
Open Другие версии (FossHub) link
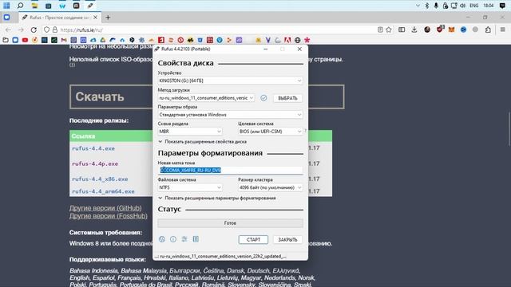coord(109,216)
